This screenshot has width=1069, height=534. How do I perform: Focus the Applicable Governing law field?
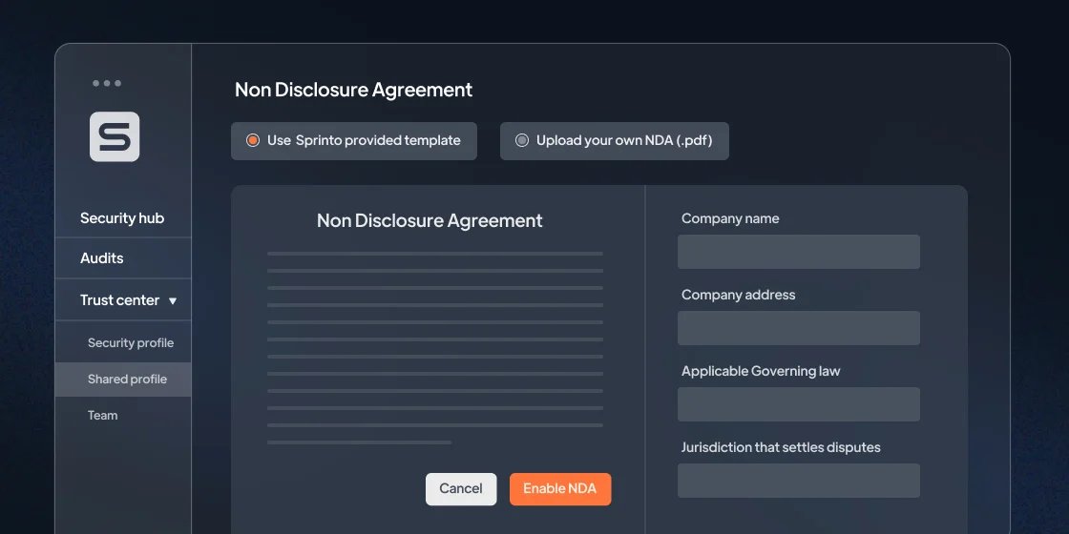(798, 404)
